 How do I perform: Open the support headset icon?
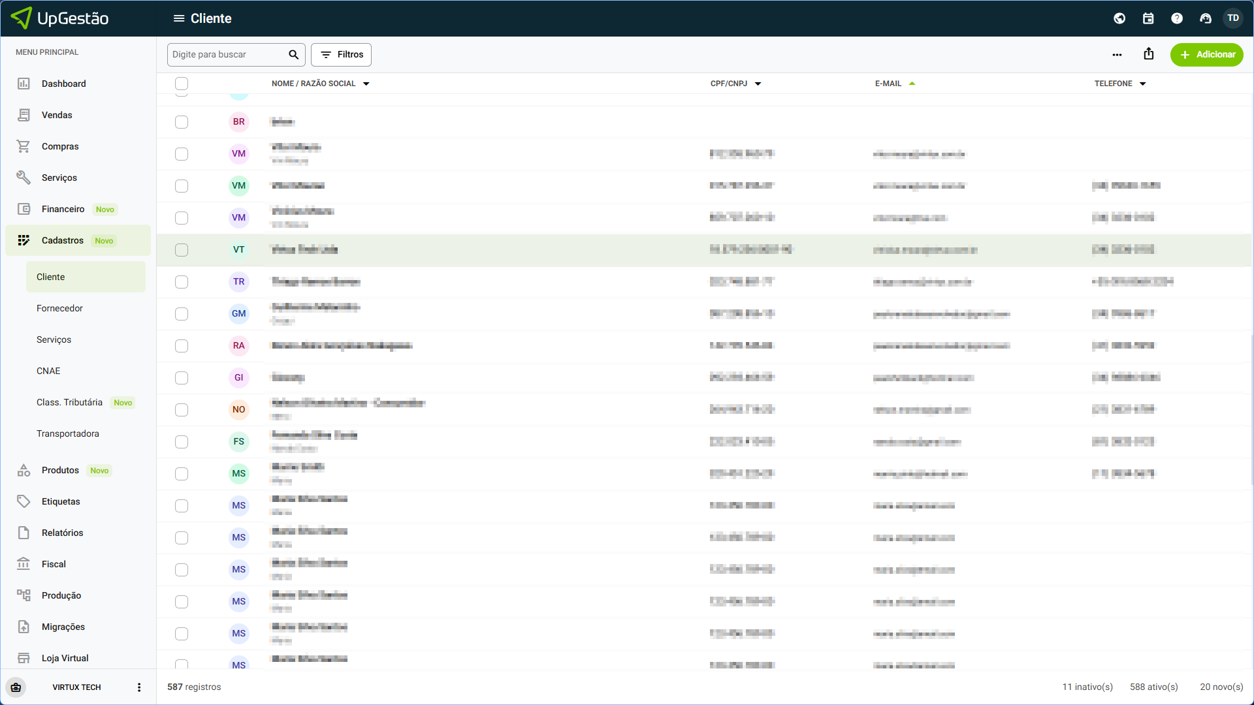coord(1206,18)
